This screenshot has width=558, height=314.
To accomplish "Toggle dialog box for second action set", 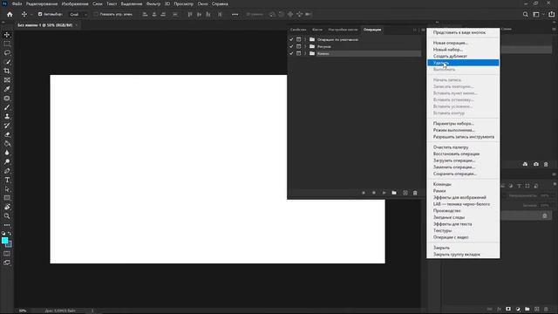I will tap(298, 46).
